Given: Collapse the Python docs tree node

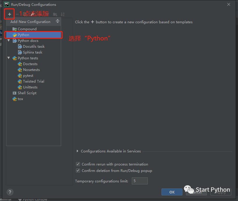Looking at the screenshot, I should [x=9, y=40].
